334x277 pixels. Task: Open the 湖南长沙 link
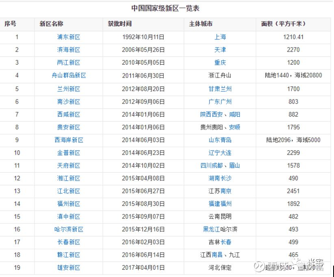(x=220, y=178)
